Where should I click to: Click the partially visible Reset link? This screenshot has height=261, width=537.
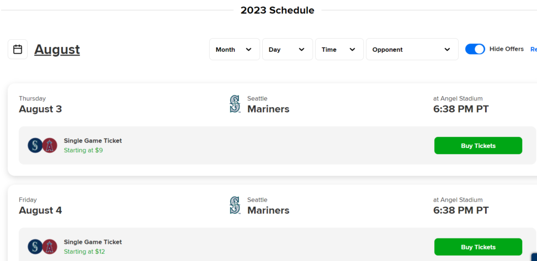click(x=533, y=50)
